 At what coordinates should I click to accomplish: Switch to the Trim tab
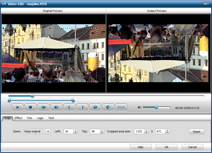click(x=29, y=118)
